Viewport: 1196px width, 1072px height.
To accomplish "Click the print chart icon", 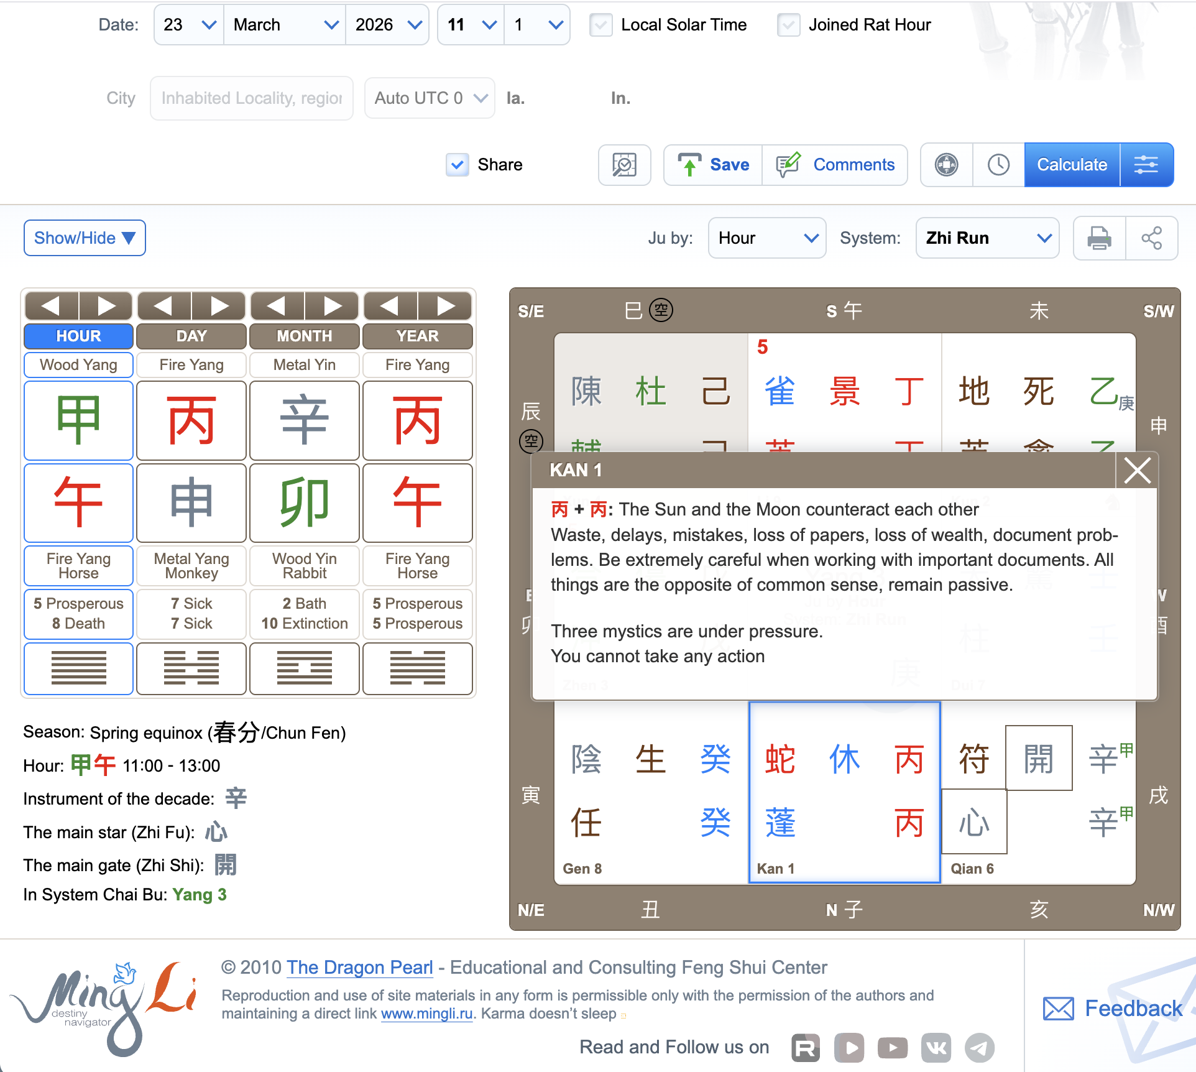I will click(x=1099, y=238).
